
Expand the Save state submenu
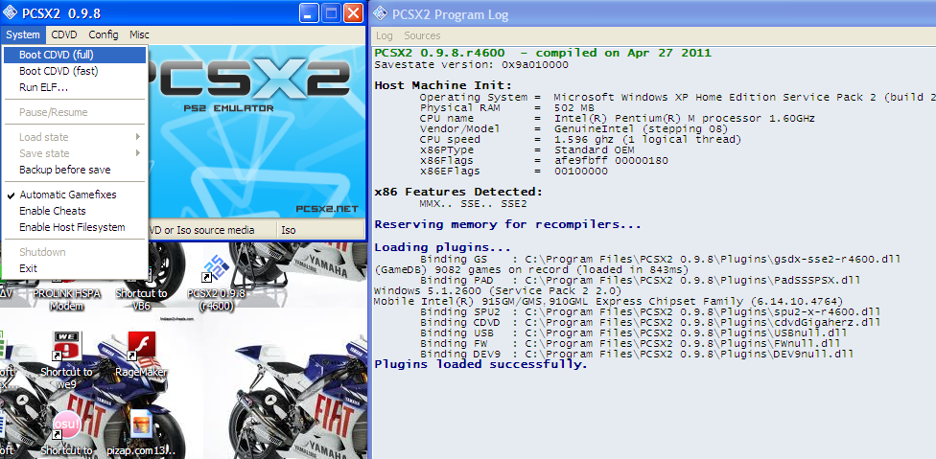[x=75, y=153]
